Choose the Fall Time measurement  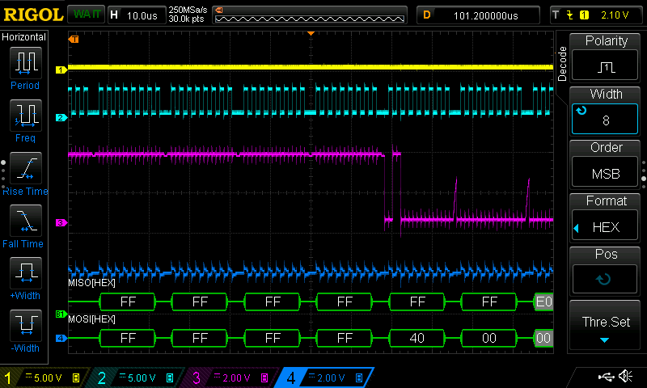coord(24,221)
